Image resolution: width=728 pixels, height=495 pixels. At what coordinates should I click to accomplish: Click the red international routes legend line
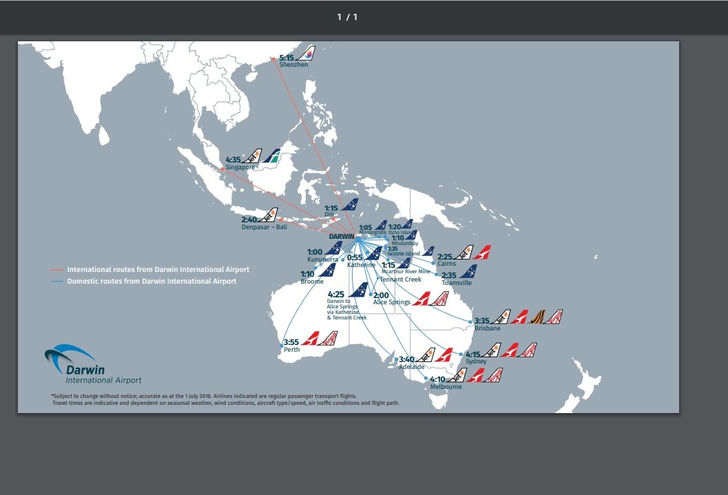(x=56, y=270)
